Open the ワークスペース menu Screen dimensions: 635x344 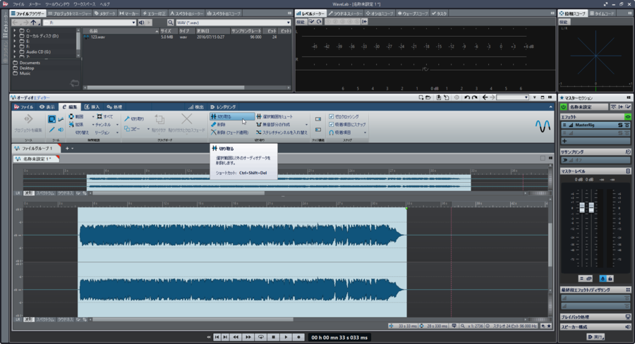(84, 4)
